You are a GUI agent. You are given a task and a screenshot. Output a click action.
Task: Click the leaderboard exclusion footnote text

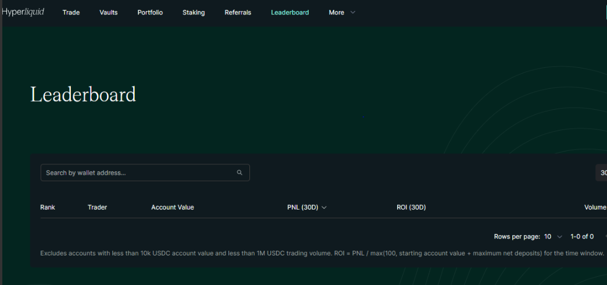[322, 253]
